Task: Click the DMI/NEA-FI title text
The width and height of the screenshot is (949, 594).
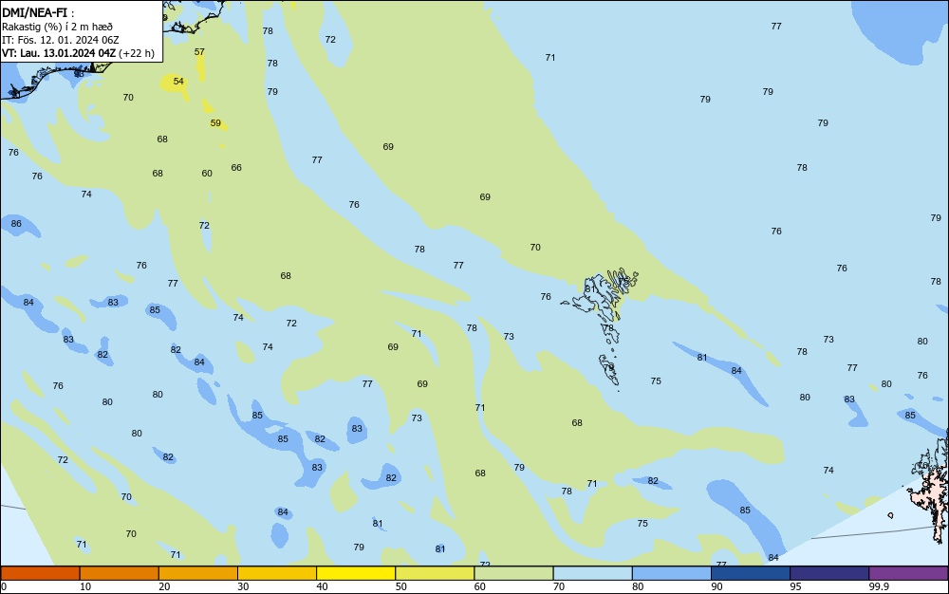Action: (x=34, y=12)
